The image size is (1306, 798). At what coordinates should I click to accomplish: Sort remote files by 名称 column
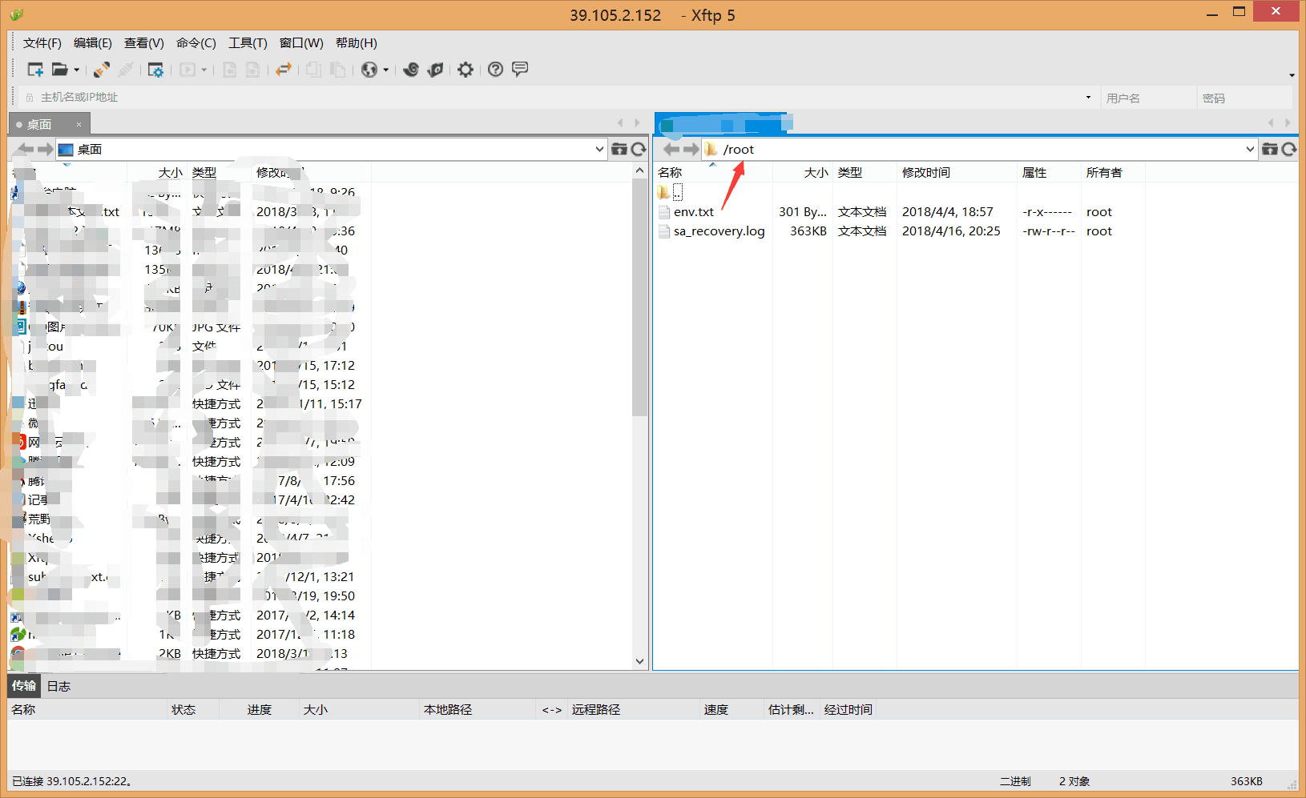(713, 173)
